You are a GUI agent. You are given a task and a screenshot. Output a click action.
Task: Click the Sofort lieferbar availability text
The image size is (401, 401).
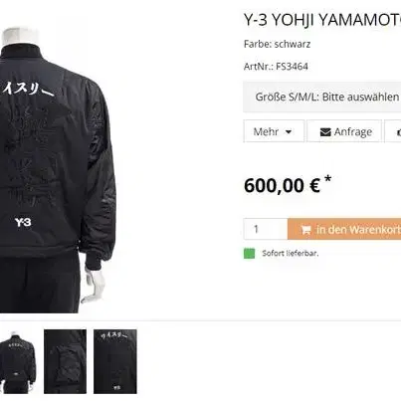coord(291,254)
